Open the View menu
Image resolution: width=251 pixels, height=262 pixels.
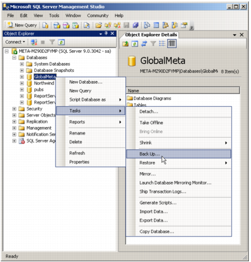(x=39, y=16)
